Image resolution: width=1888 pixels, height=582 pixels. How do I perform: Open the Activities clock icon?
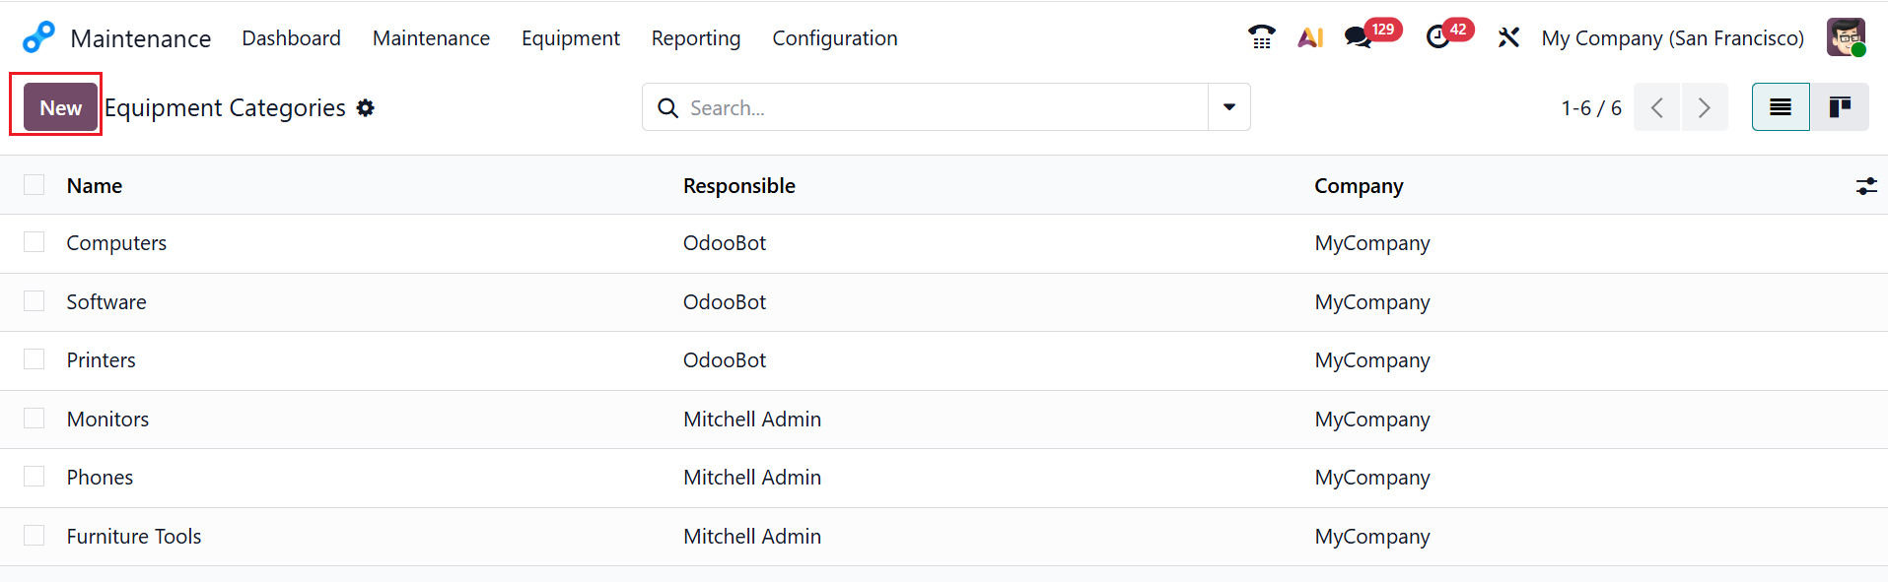pos(1438,37)
